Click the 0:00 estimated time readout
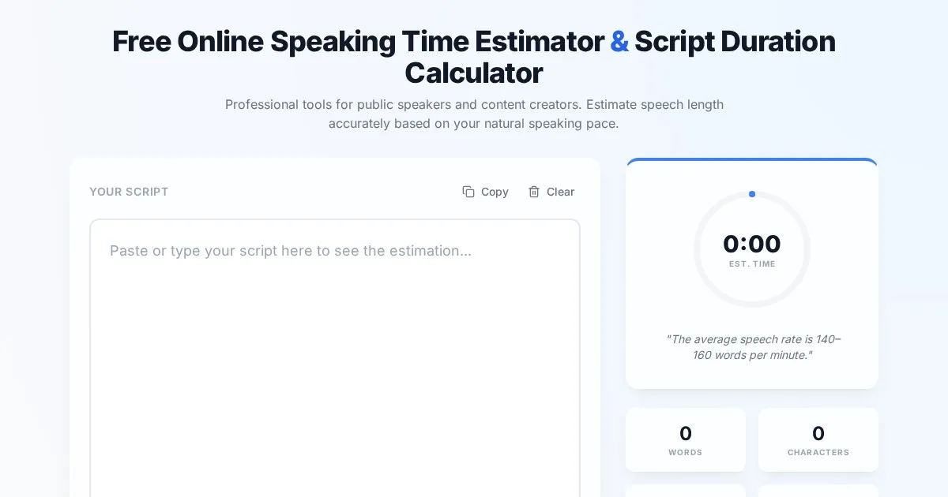This screenshot has height=497, width=948. (x=752, y=245)
